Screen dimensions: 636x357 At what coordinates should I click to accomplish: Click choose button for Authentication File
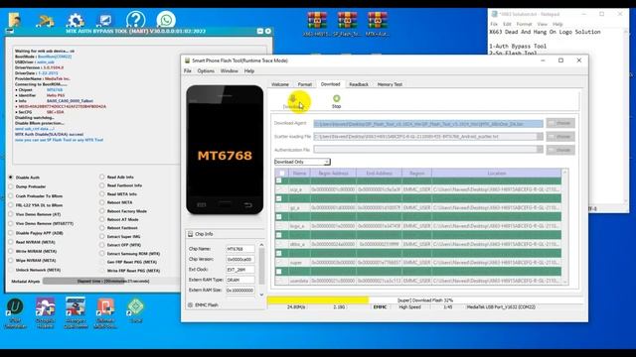click(560, 150)
